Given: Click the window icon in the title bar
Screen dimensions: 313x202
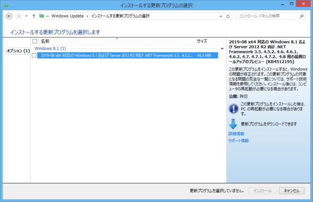Looking at the screenshot, I should [x=6, y=5].
